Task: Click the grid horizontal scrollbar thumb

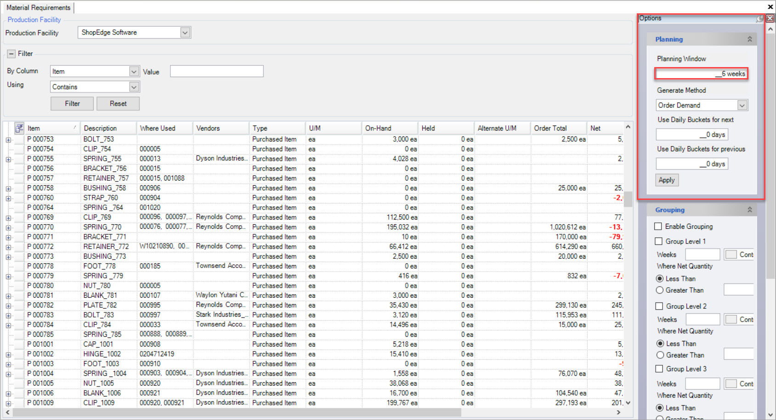Action: pyautogui.click(x=236, y=413)
